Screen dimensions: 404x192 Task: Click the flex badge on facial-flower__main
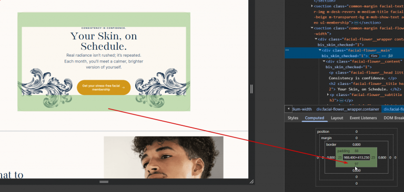click(374, 56)
